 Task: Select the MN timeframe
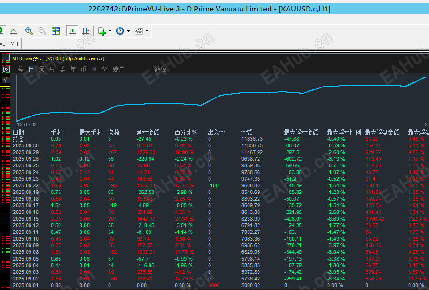(14, 44)
